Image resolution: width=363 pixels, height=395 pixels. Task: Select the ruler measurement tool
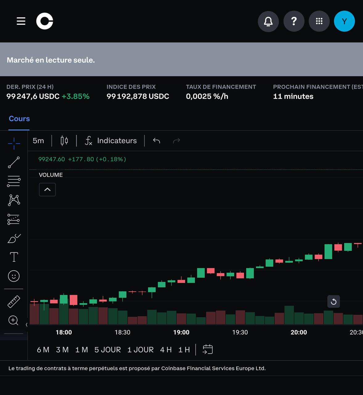click(x=14, y=301)
